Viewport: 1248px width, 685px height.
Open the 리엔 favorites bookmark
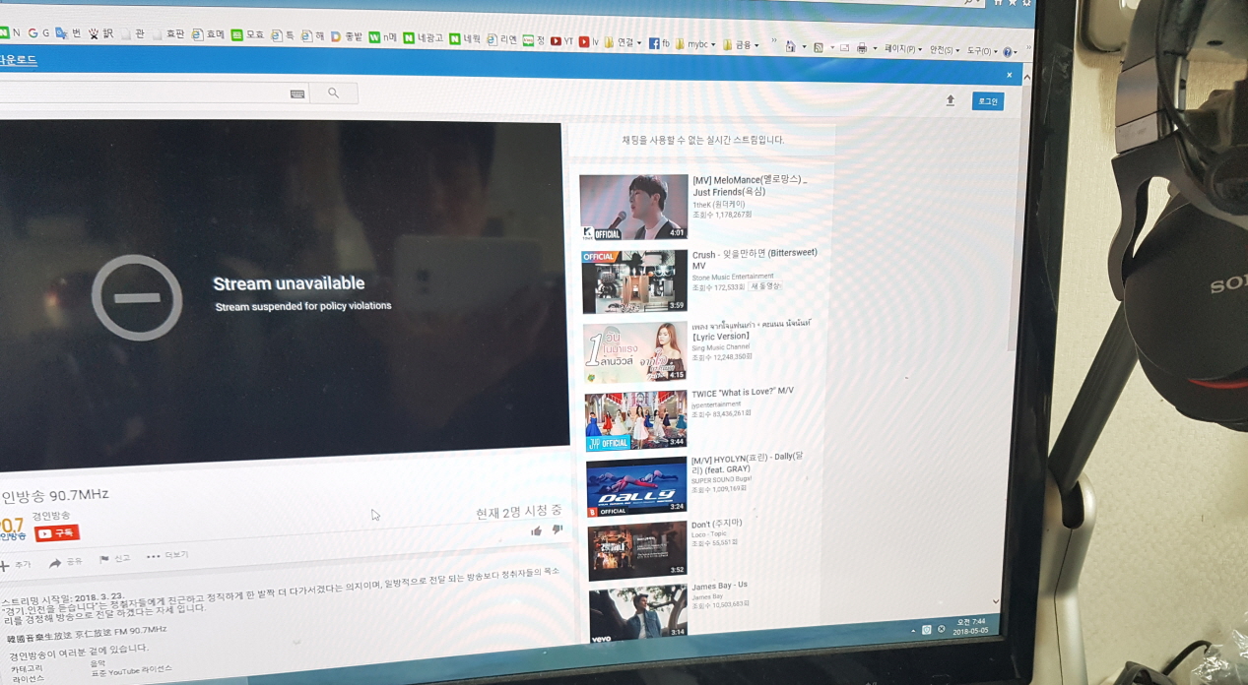coord(502,40)
